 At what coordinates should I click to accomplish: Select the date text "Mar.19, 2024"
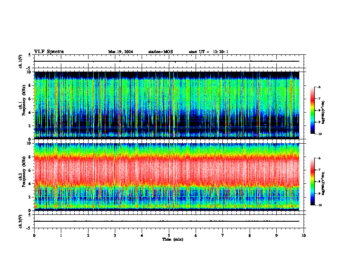[x=120, y=52]
